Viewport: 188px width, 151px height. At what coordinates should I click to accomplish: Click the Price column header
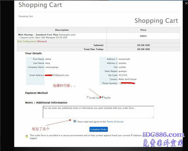[143, 30]
